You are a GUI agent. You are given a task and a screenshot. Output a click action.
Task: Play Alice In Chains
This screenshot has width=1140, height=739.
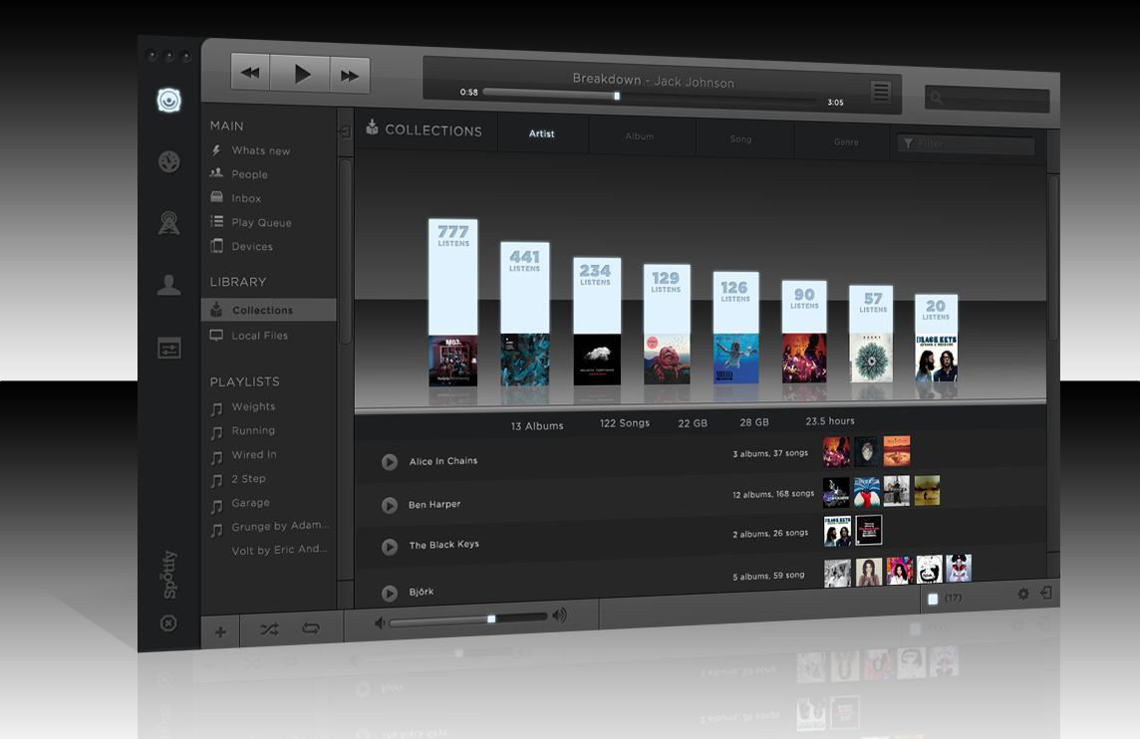[x=390, y=462]
